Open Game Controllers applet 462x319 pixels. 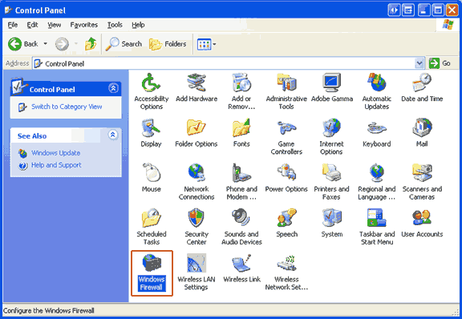(286, 137)
